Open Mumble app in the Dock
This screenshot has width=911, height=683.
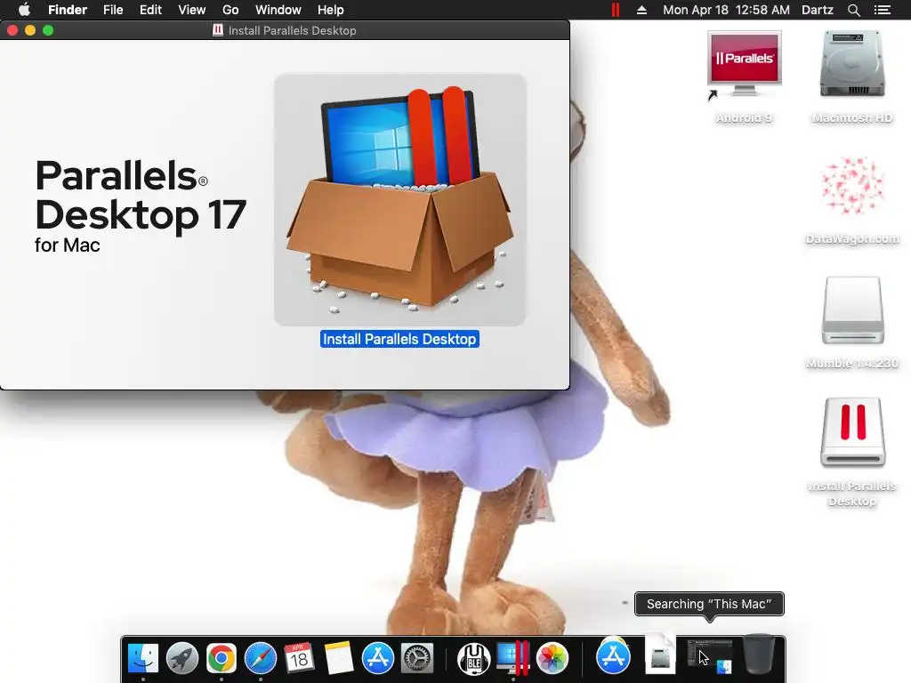point(473,659)
